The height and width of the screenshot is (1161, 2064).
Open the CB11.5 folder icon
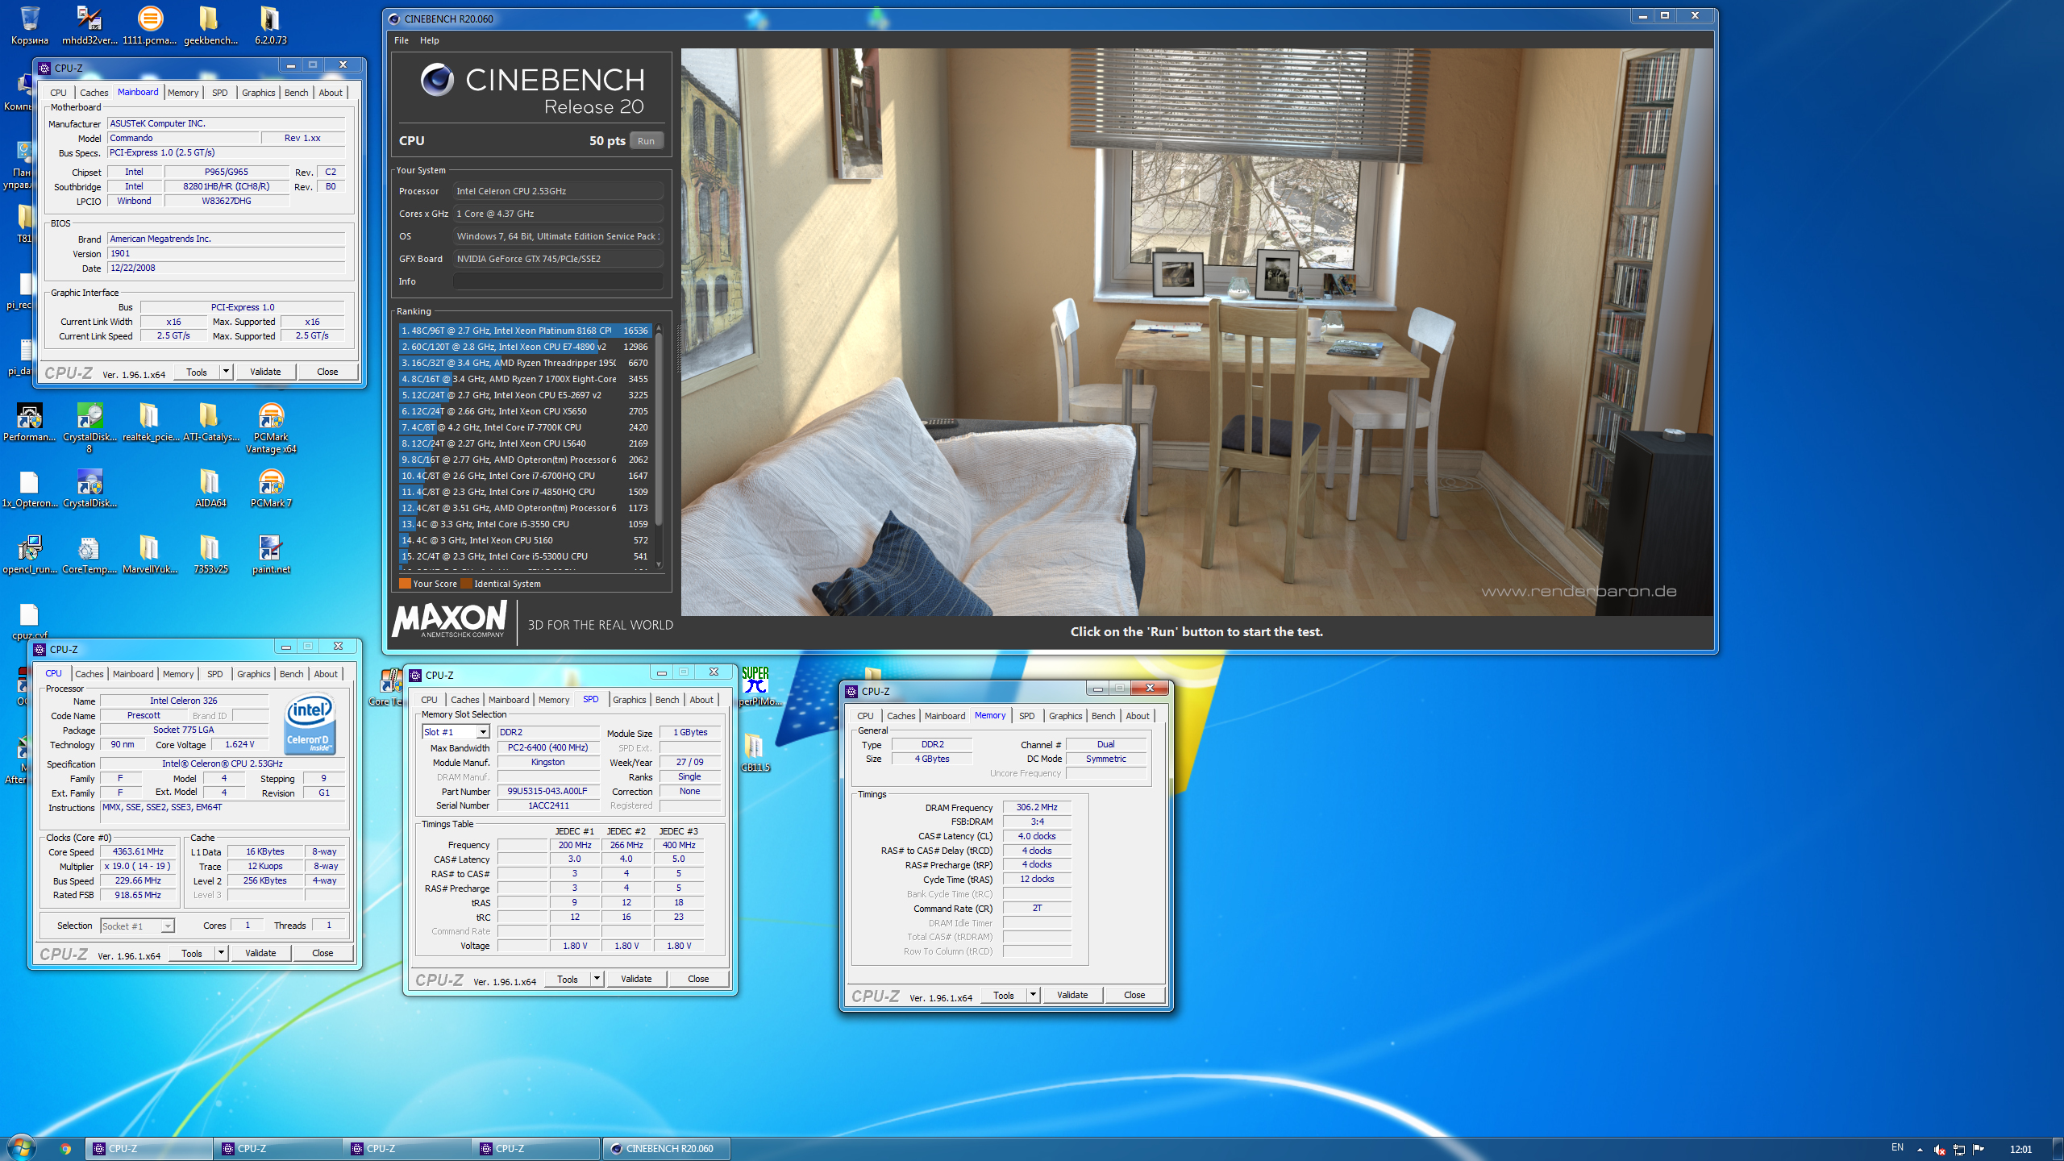755,751
